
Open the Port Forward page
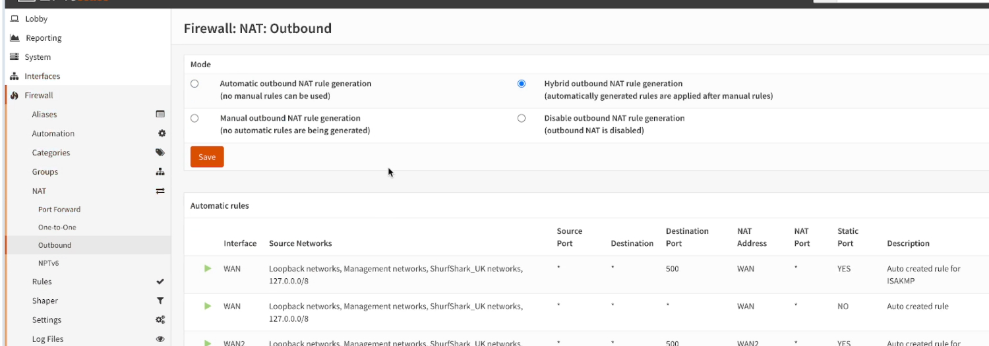(x=59, y=210)
